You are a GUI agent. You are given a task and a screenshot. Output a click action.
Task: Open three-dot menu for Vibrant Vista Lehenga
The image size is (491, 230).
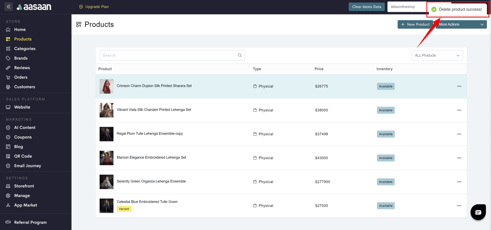click(459, 110)
